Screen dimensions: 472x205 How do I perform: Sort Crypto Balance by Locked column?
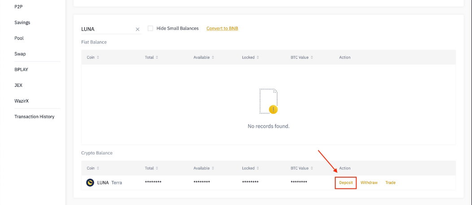[251, 168]
